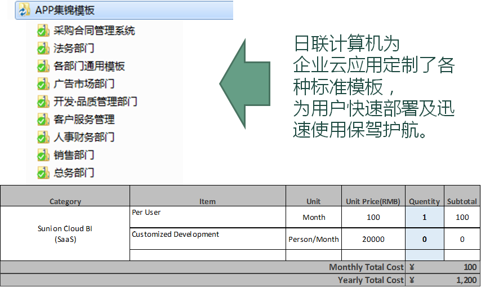Click the Category column header

coord(65,196)
